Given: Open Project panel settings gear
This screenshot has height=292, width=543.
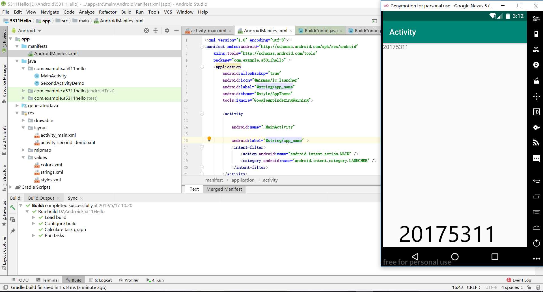Looking at the screenshot, I should coord(167,30).
